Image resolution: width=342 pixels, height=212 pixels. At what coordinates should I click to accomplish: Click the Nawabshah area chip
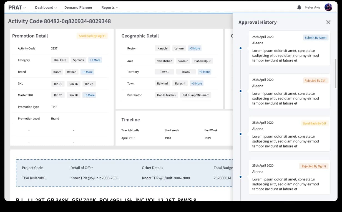[x=164, y=61]
